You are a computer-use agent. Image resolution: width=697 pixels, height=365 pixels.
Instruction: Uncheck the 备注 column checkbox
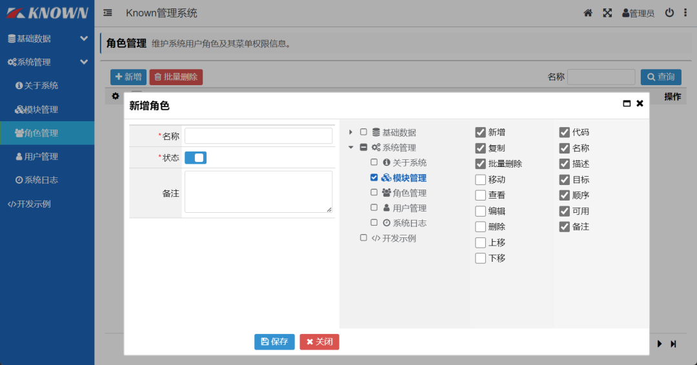point(564,227)
